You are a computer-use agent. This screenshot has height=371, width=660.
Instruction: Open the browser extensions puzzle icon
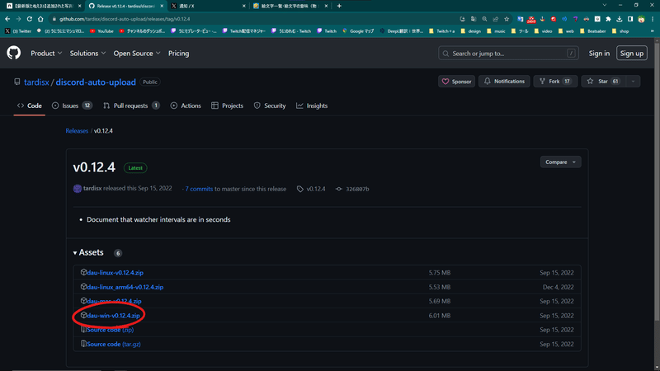[x=608, y=19]
